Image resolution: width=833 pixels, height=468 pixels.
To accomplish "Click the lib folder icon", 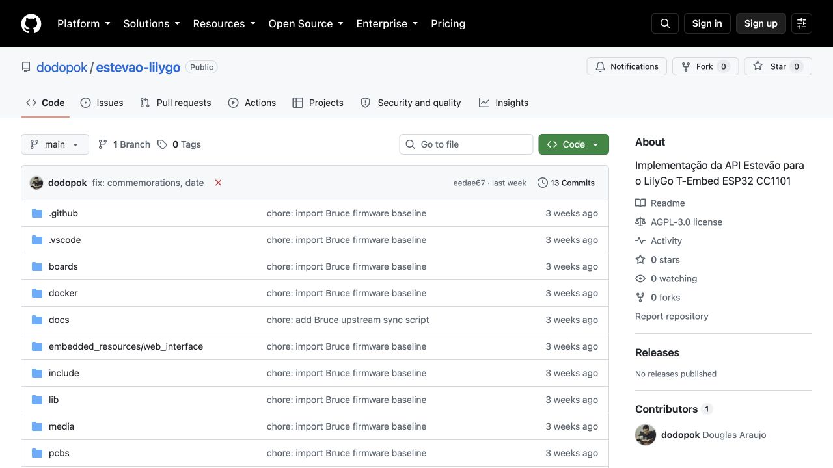I will [37, 400].
